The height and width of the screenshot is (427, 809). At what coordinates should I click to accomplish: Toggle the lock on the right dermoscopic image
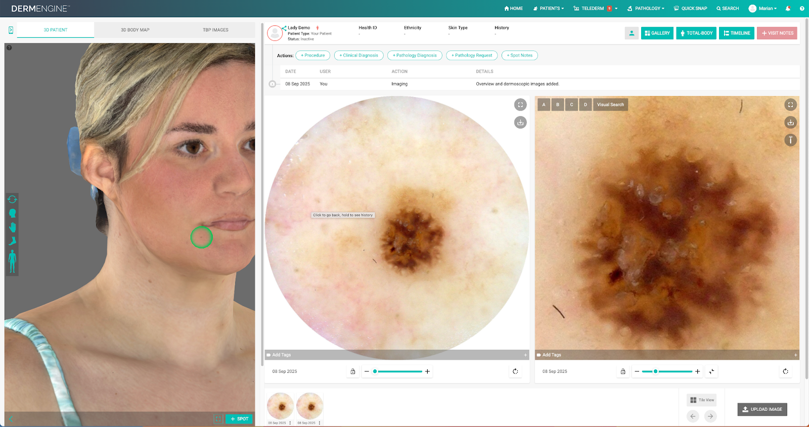click(x=623, y=371)
